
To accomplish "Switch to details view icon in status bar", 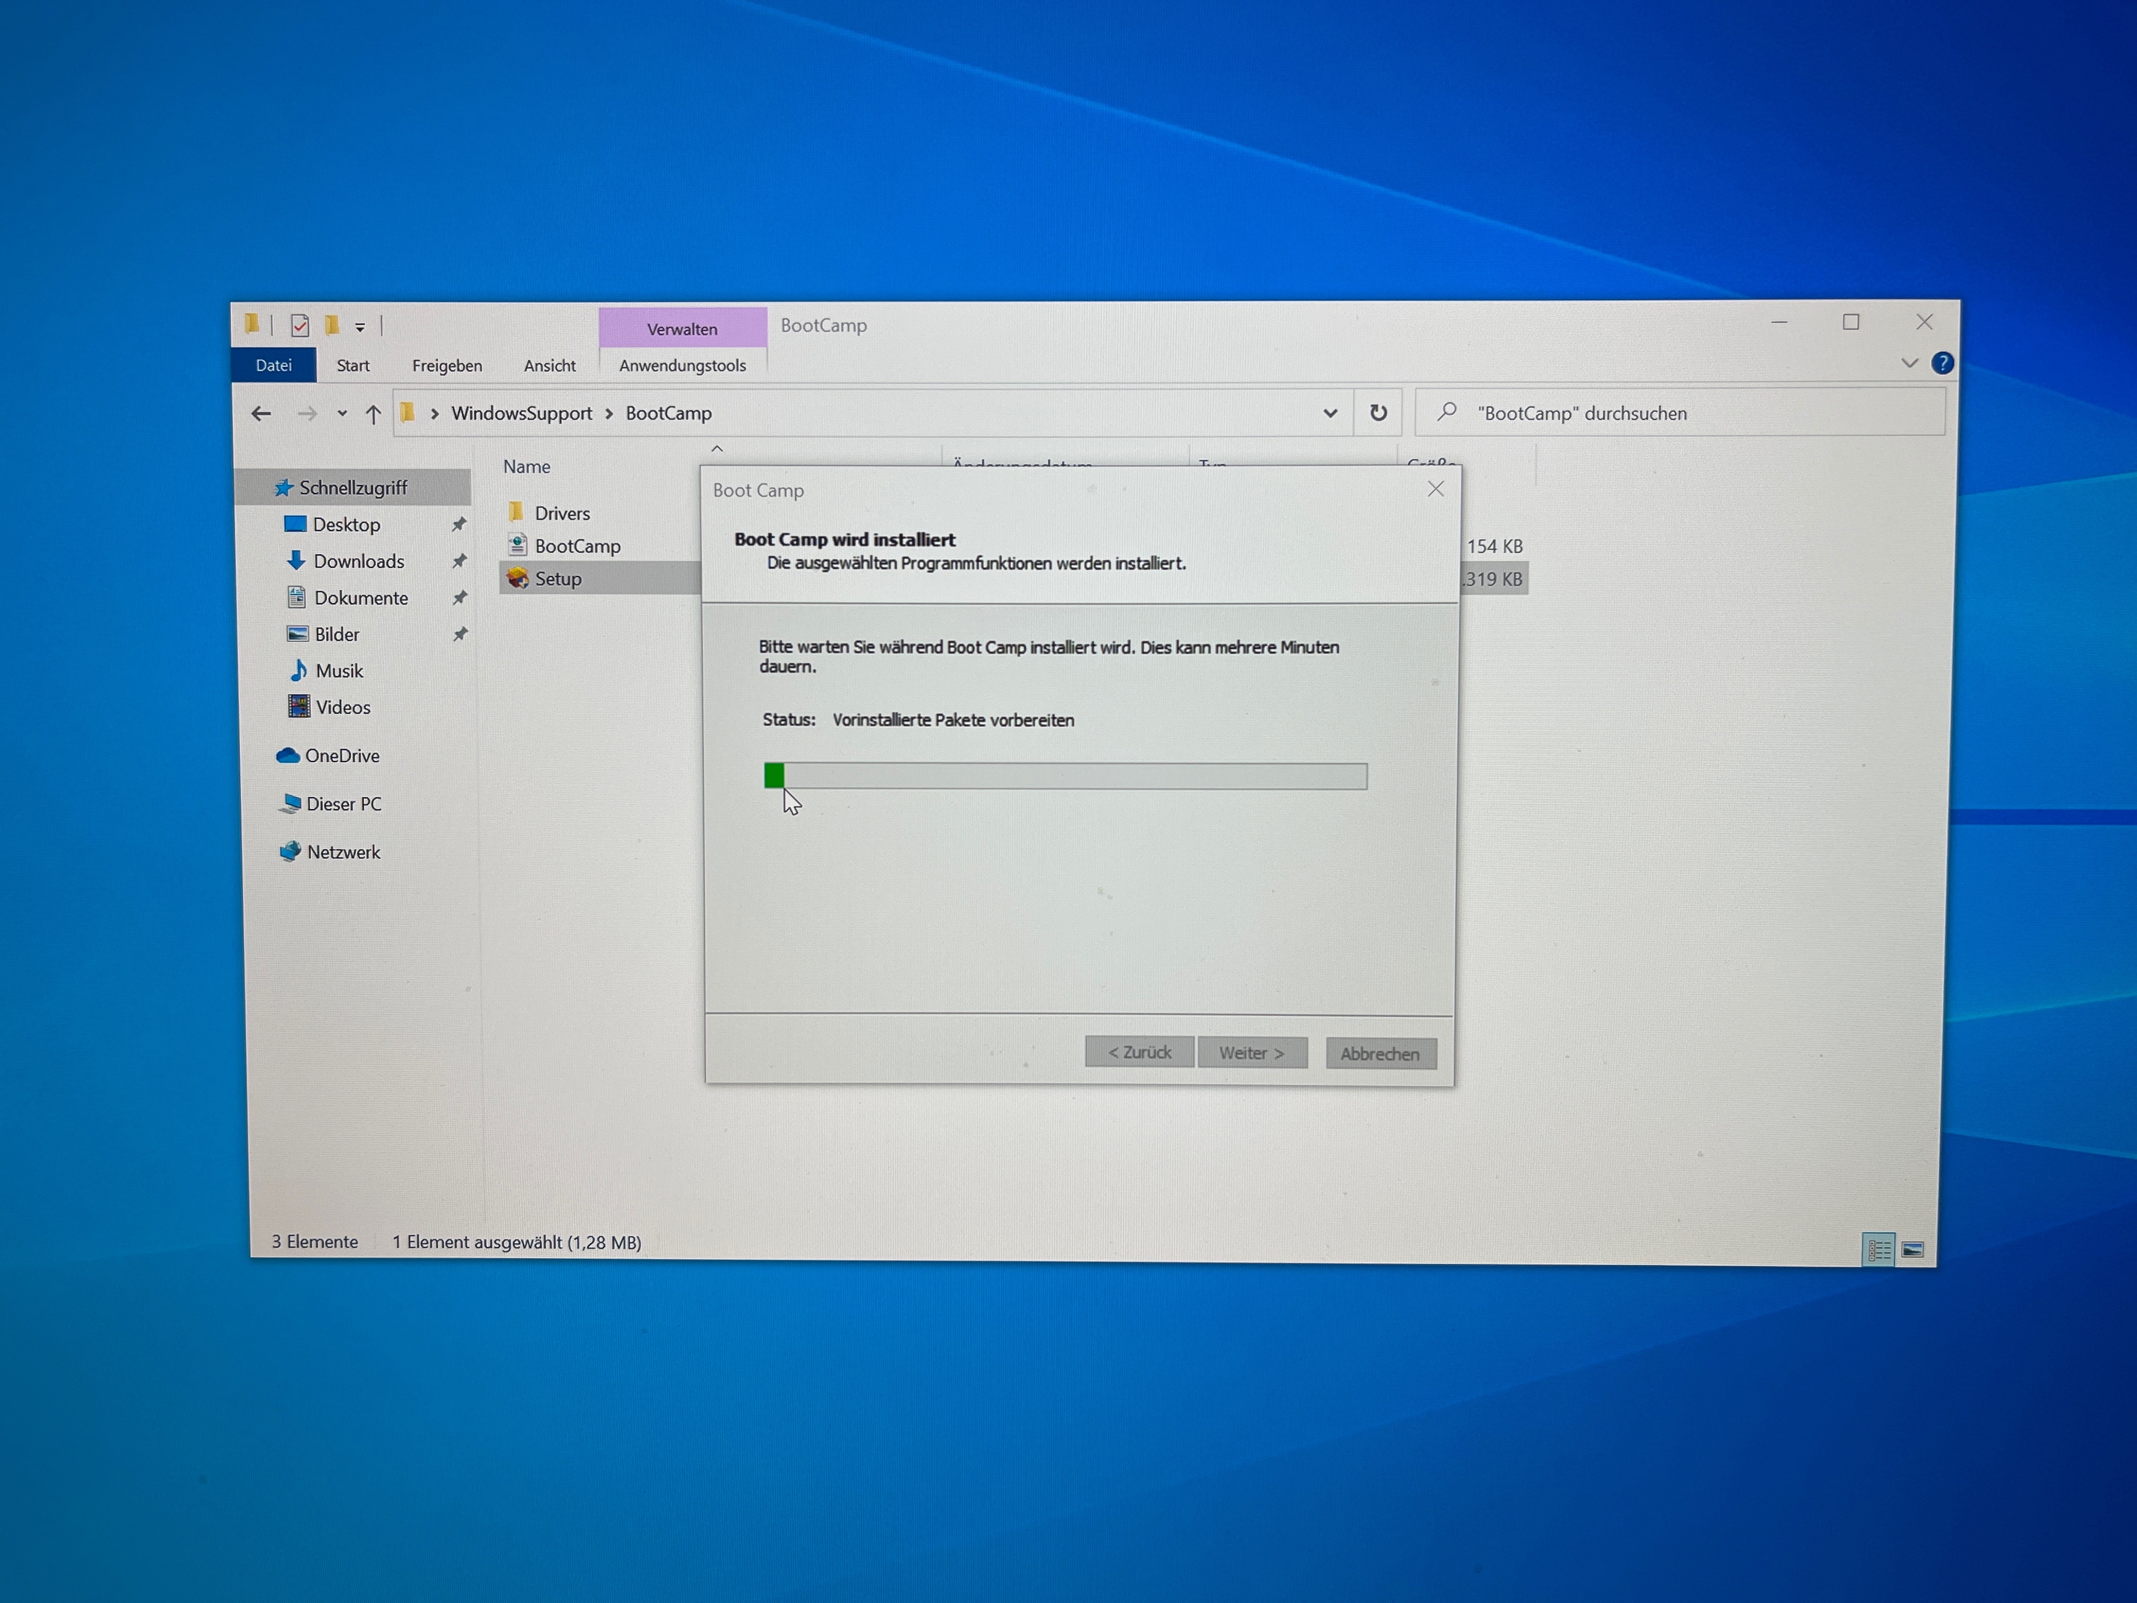I will pyautogui.click(x=1878, y=1249).
